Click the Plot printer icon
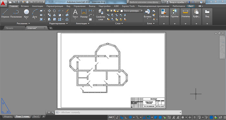 point(27,2)
